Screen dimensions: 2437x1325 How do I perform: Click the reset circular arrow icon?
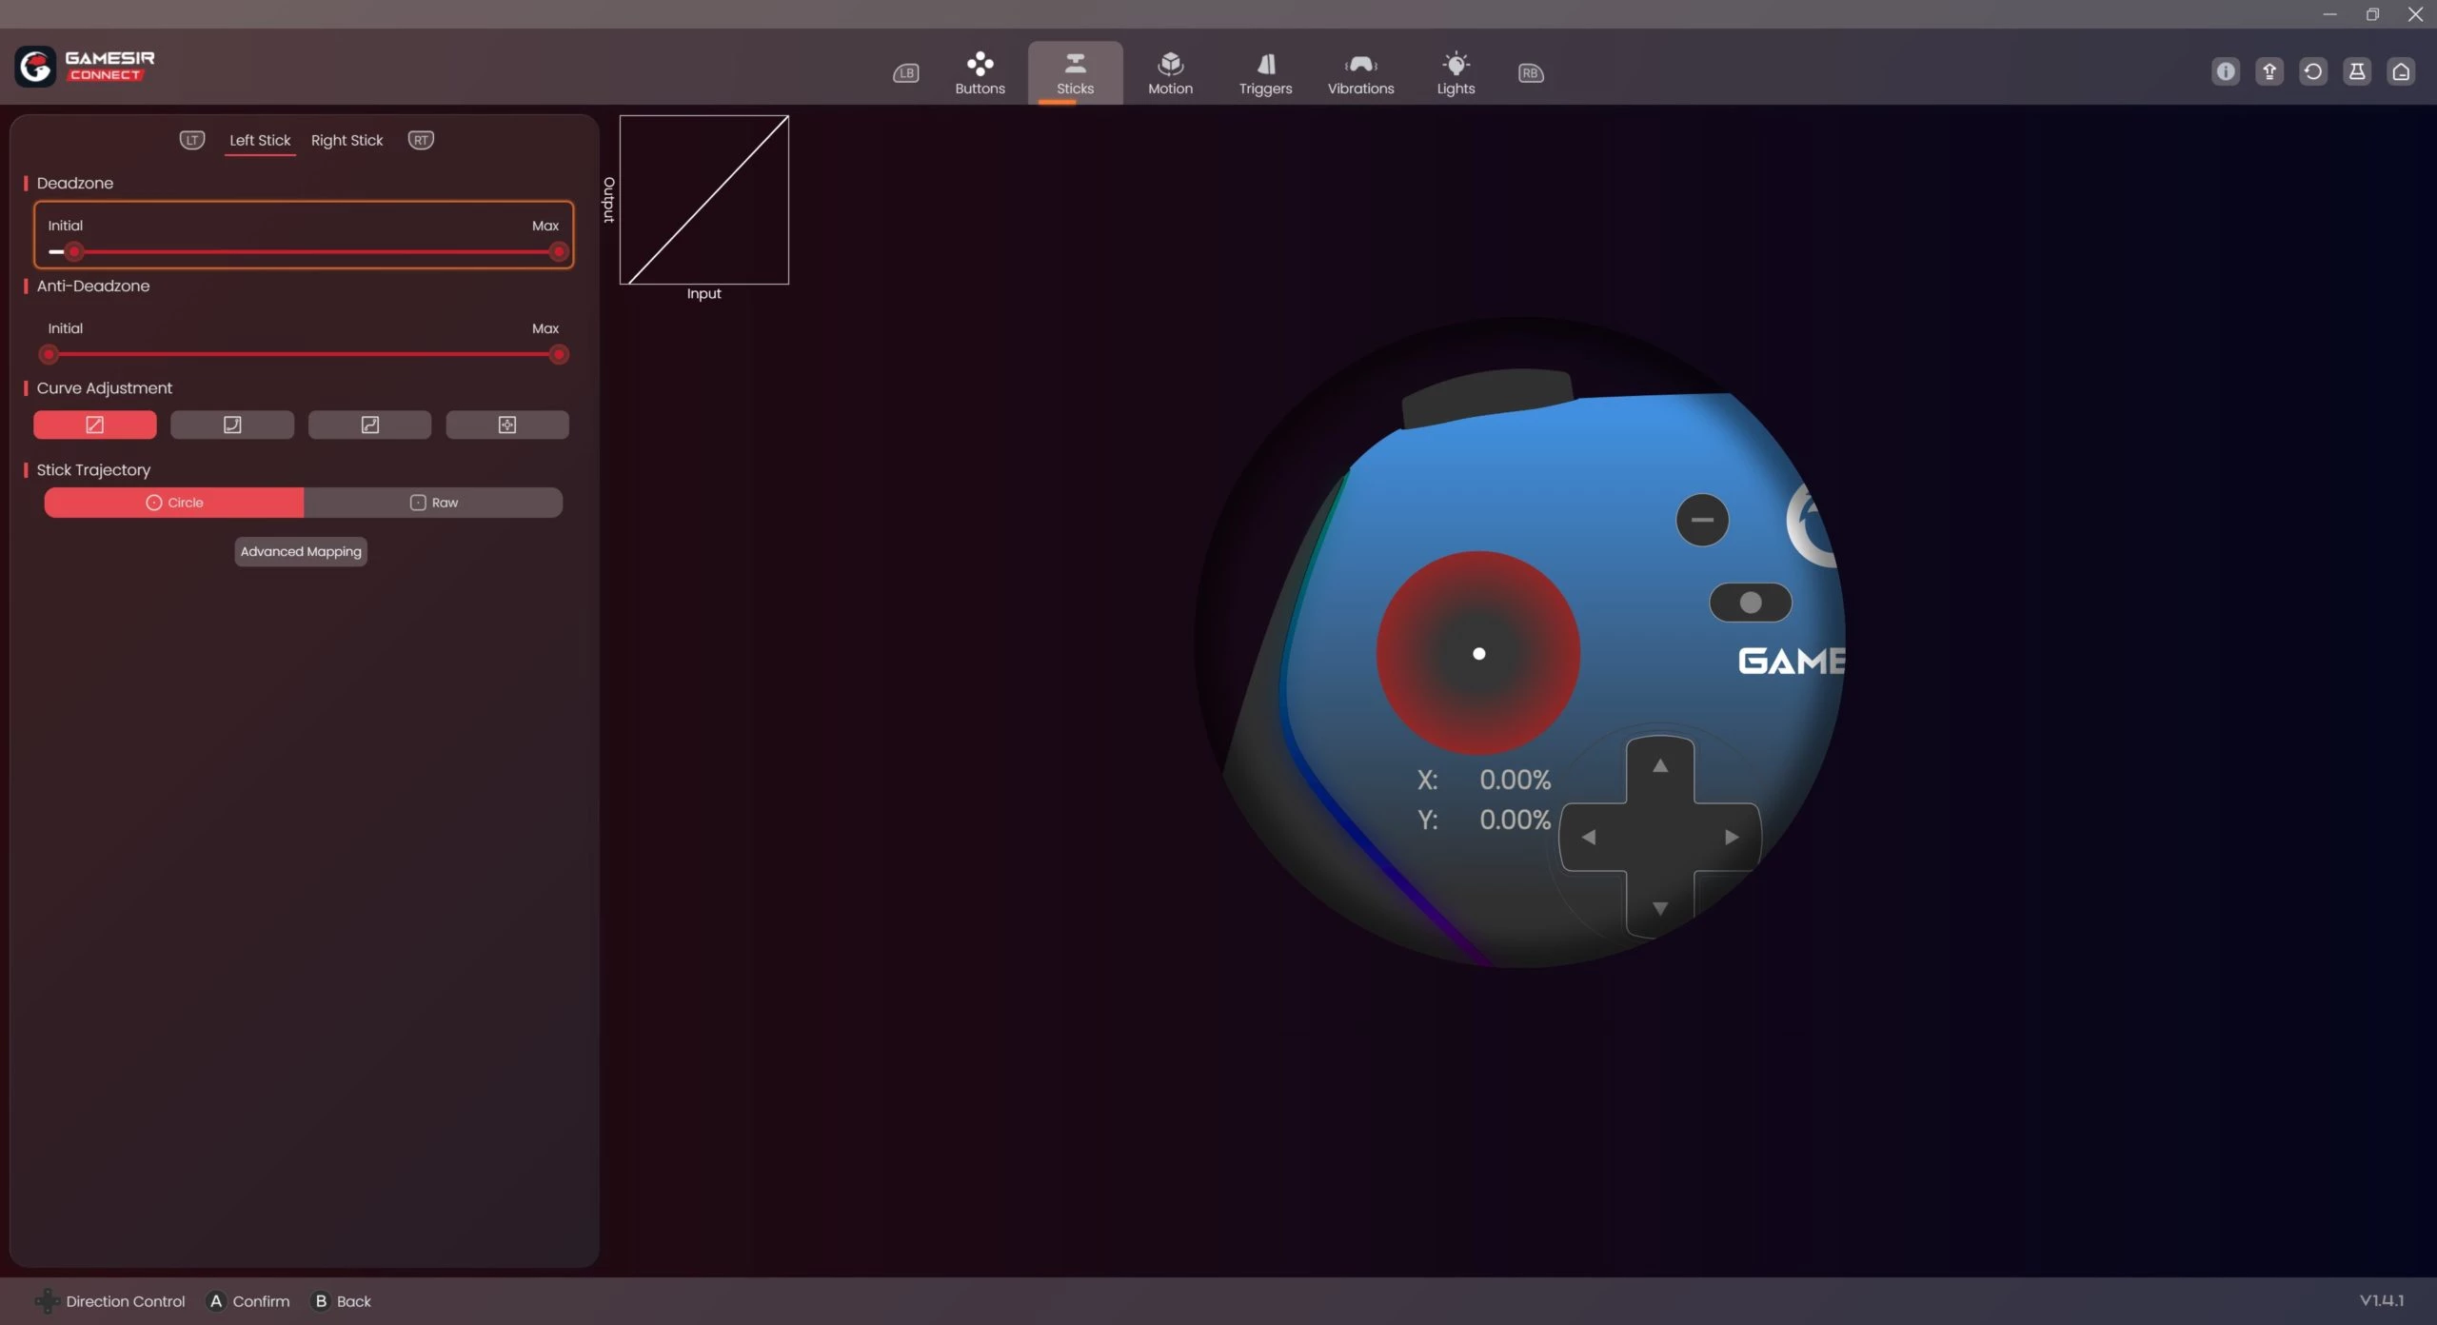2313,71
